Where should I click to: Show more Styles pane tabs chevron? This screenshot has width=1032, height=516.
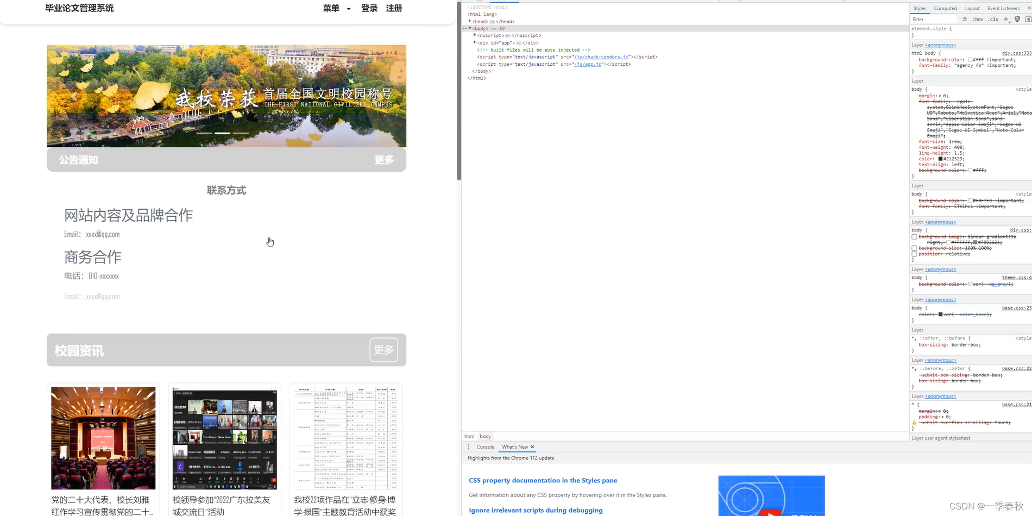coord(1029,8)
